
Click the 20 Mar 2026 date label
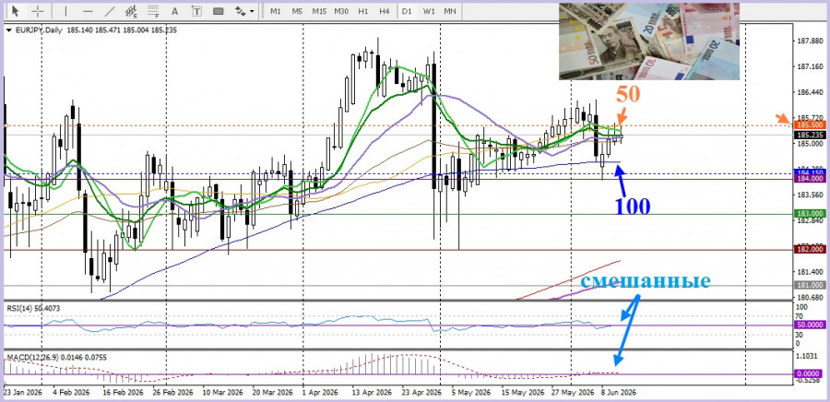273,393
